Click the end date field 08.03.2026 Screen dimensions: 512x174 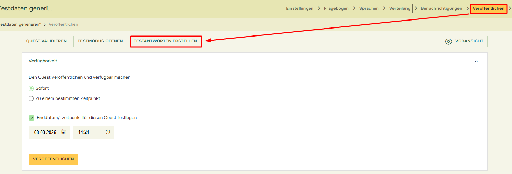click(45, 132)
